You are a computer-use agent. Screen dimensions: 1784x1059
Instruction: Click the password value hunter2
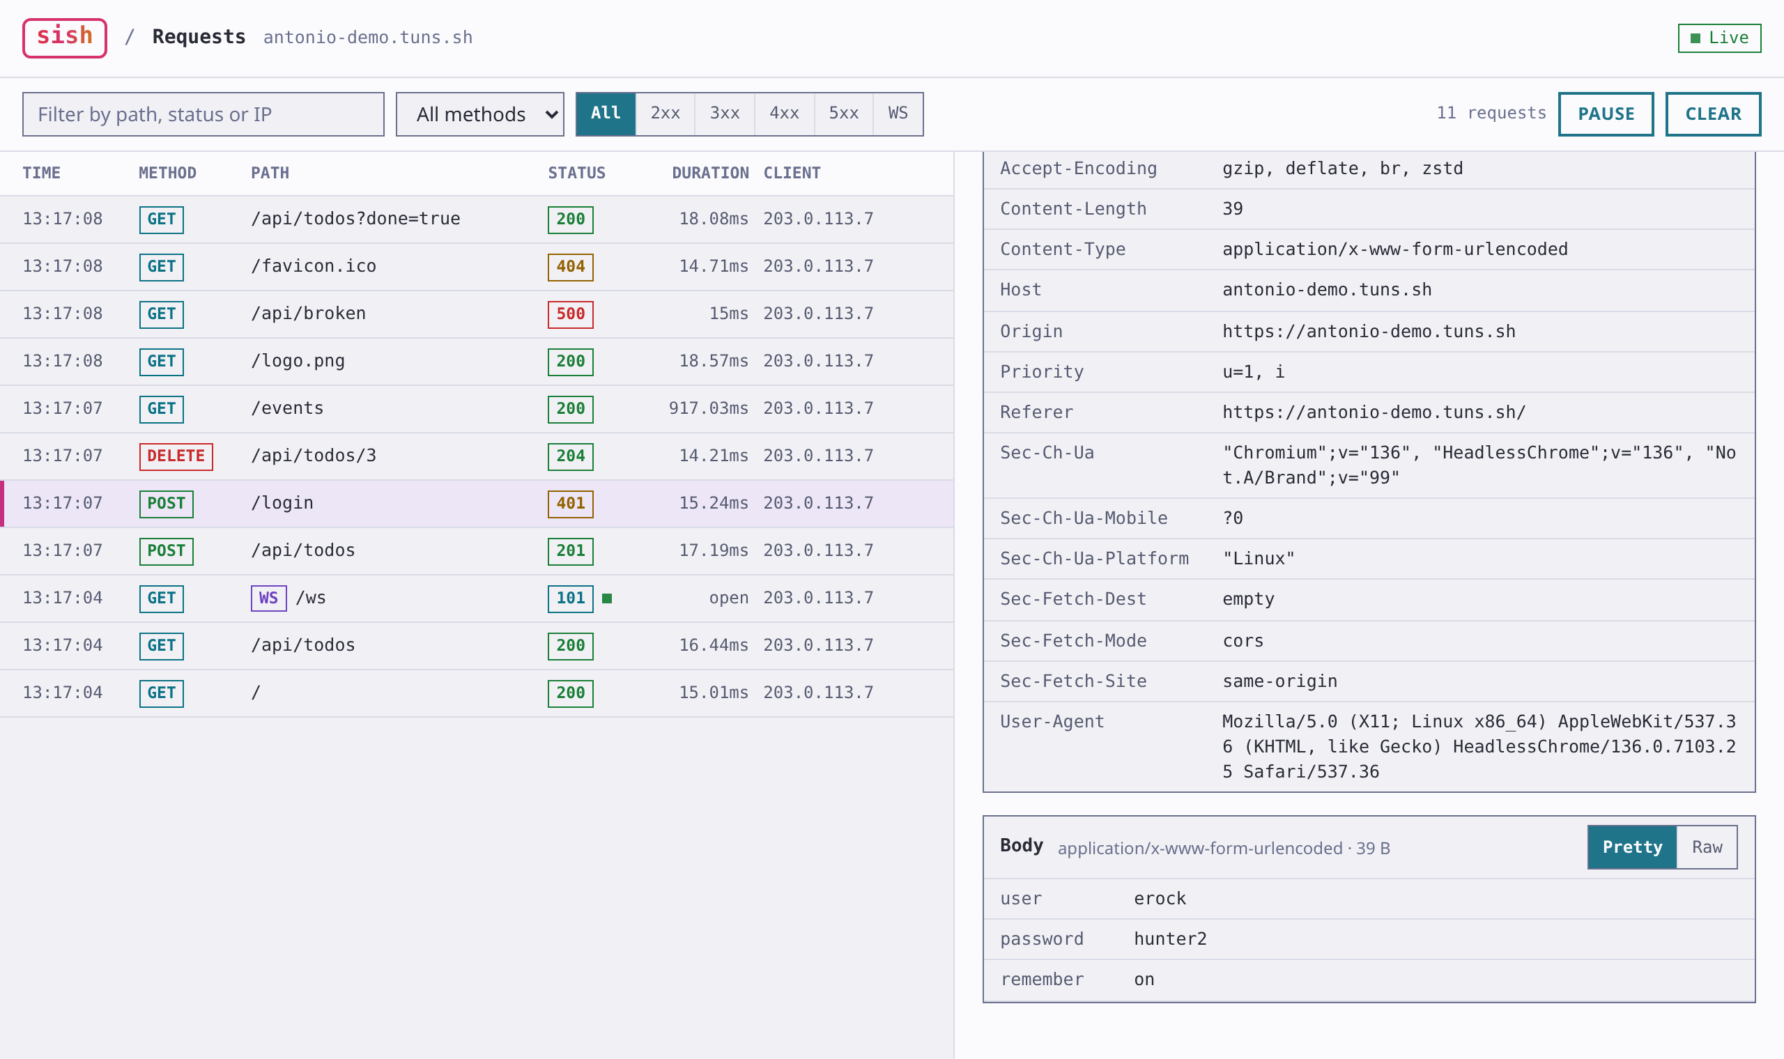1169,939
